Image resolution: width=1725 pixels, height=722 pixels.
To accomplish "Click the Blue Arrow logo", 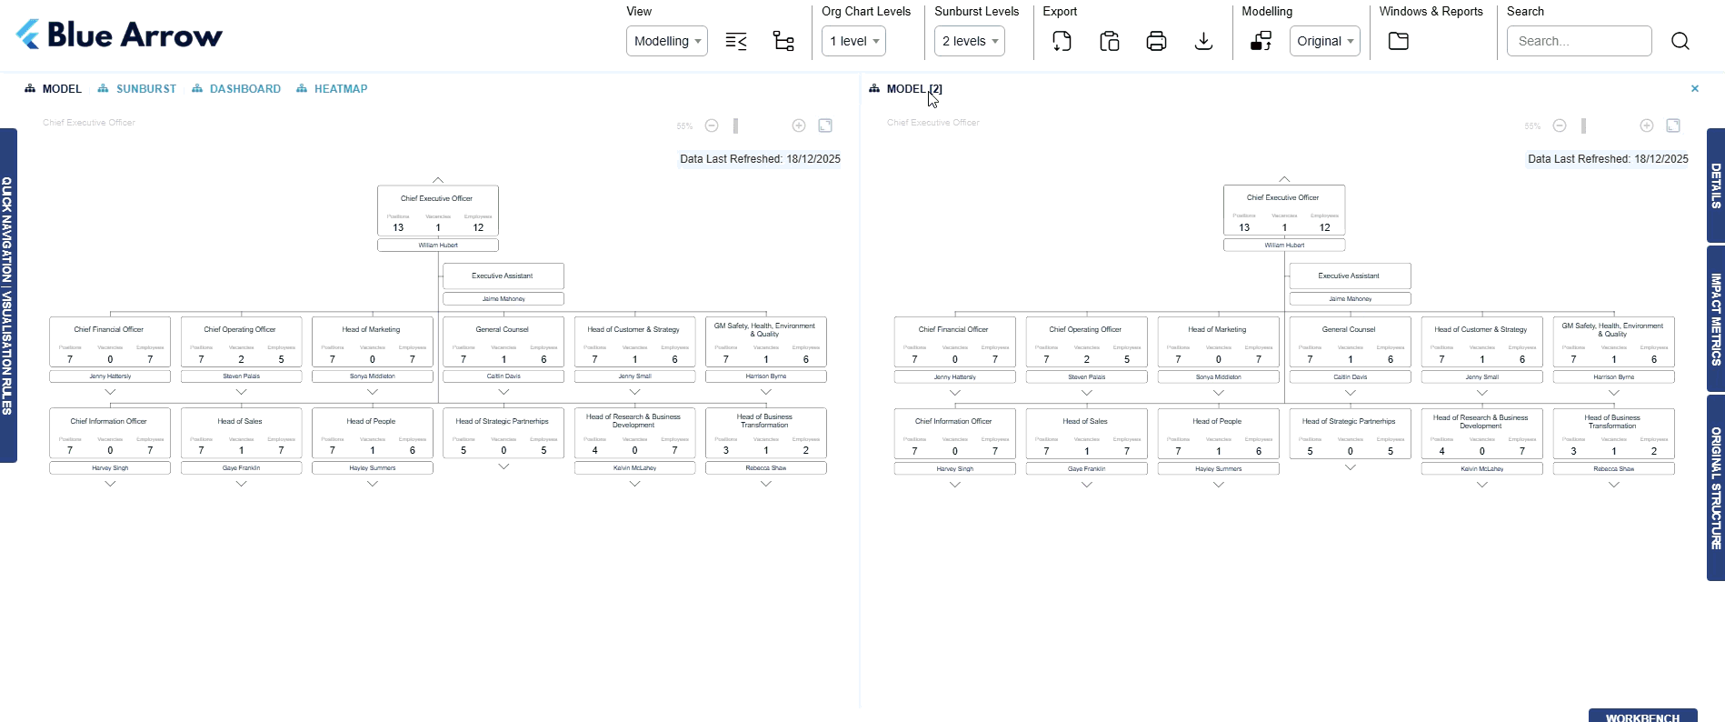I will point(119,35).
